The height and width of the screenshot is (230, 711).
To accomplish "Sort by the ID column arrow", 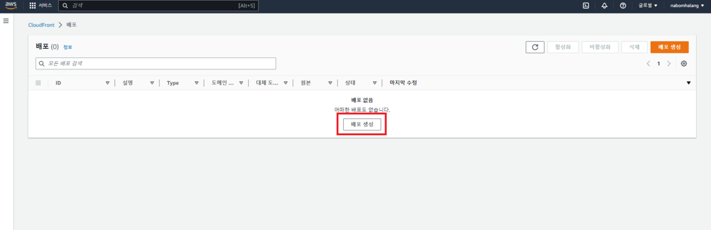I will (107, 83).
